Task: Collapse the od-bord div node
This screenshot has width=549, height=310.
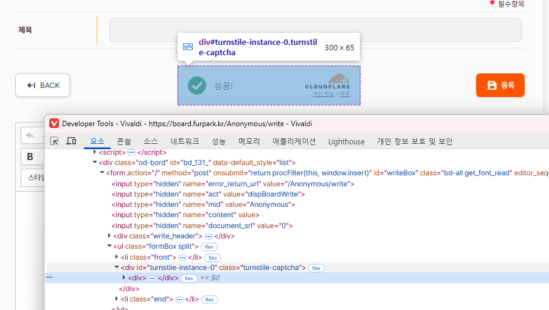Action: click(94, 163)
